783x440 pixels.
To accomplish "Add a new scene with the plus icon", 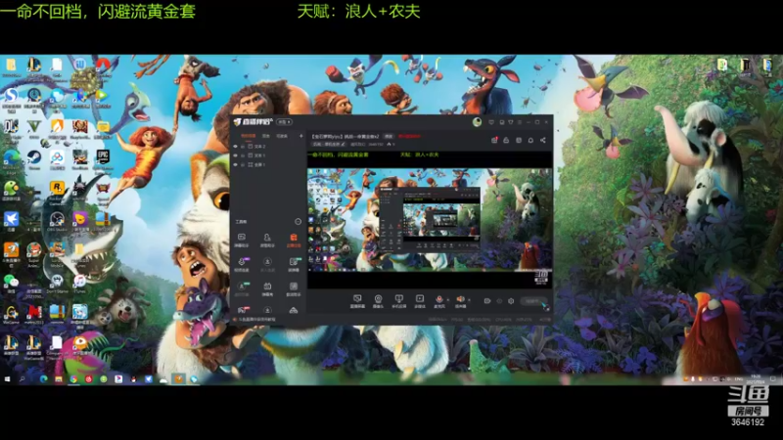I will pos(301,136).
